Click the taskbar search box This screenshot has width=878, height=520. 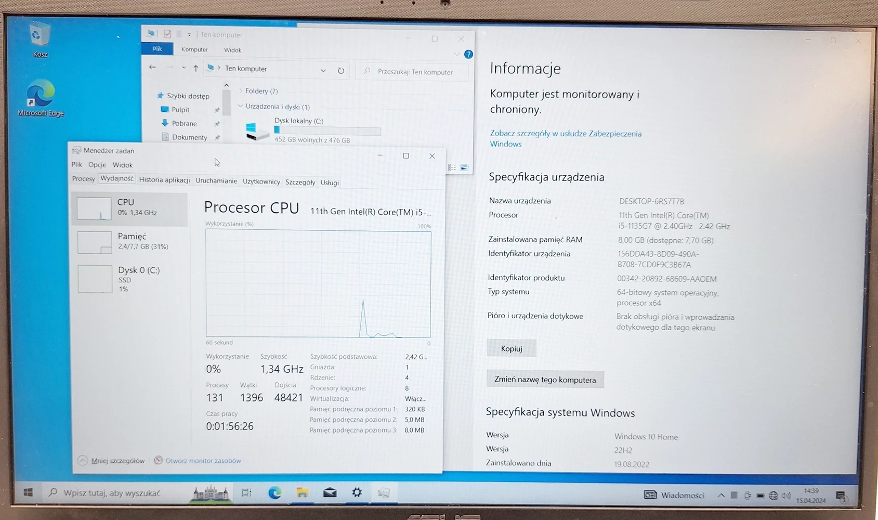112,492
